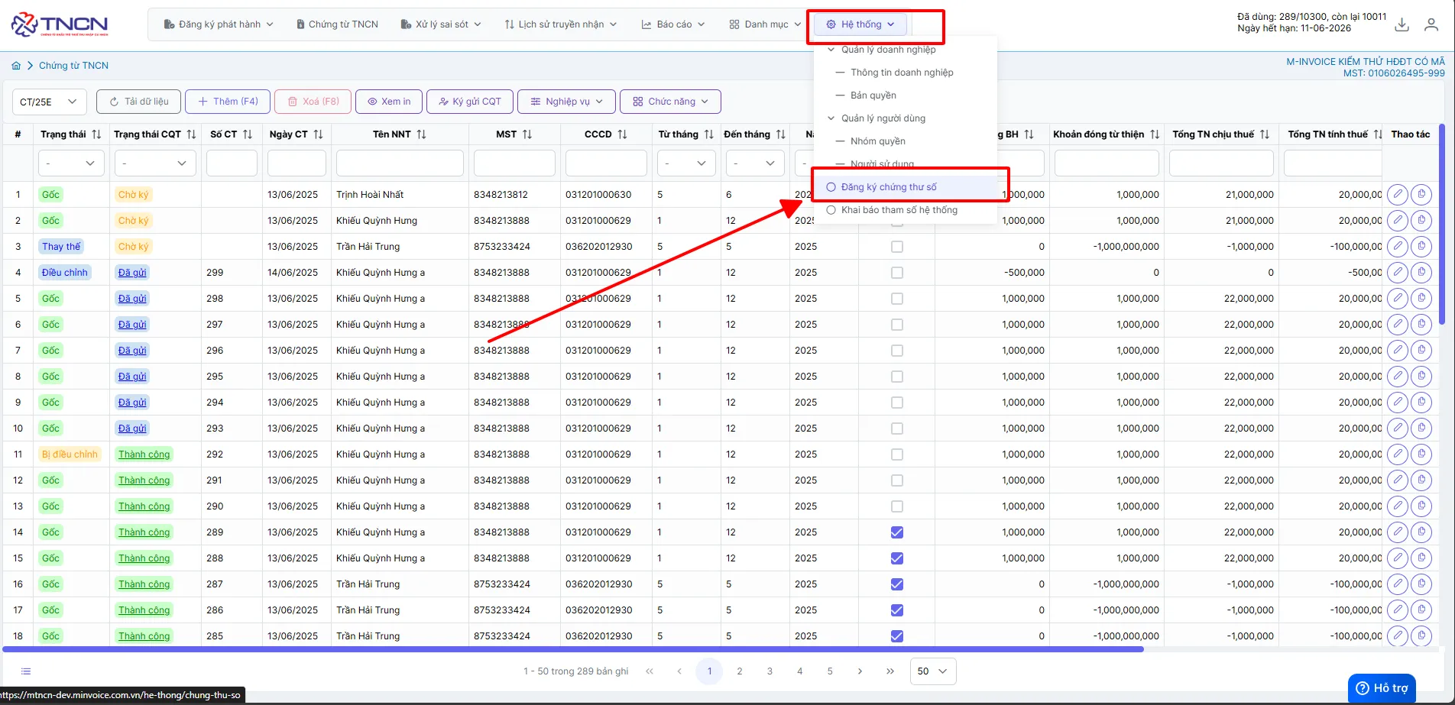Click MST filter input field
The height and width of the screenshot is (705, 1455).
pos(514,163)
